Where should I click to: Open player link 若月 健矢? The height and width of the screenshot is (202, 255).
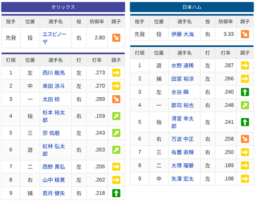54,193
